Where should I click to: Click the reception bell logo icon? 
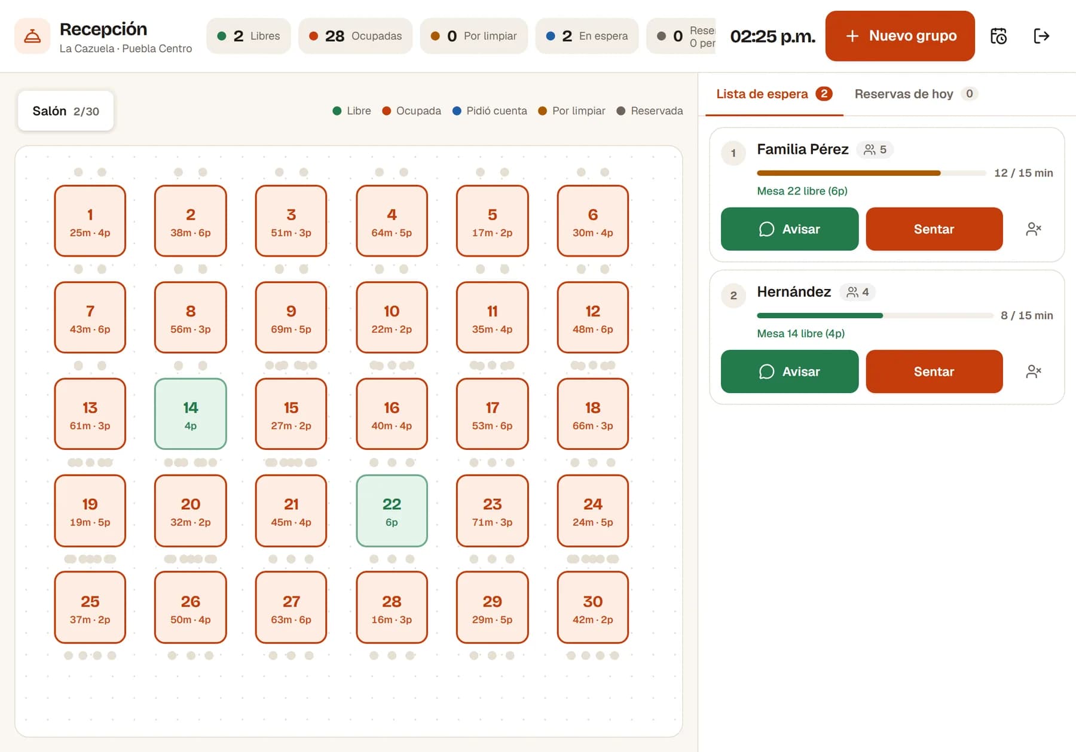pos(32,36)
